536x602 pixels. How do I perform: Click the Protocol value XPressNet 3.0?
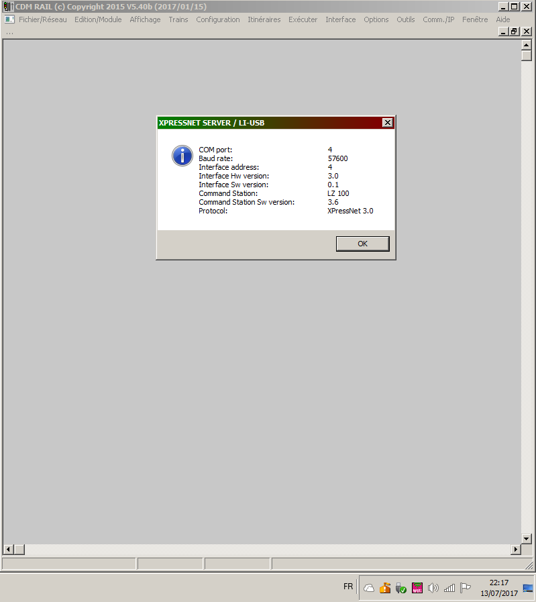pos(350,211)
